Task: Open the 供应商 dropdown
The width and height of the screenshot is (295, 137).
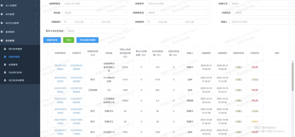Action: [94, 13]
